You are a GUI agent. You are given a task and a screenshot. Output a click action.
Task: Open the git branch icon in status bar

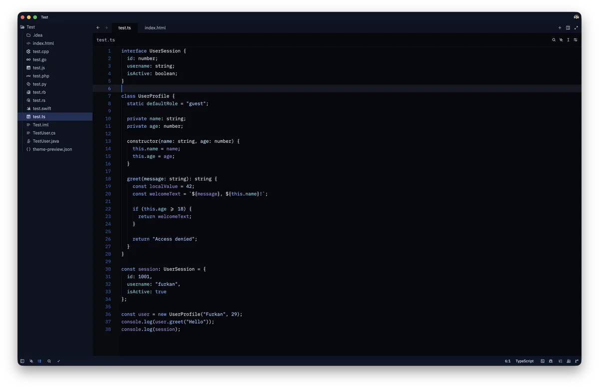(x=577, y=361)
